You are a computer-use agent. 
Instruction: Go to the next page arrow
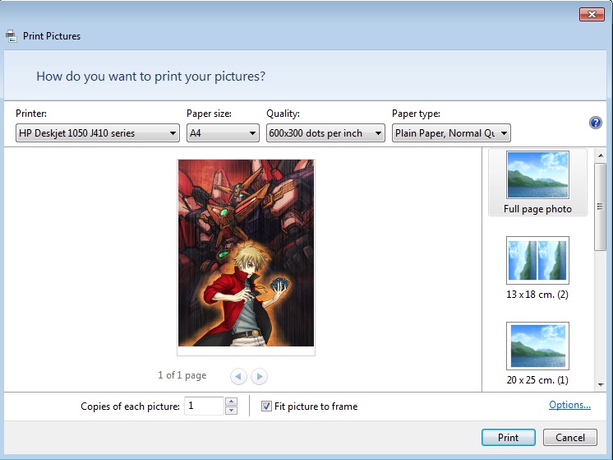[259, 377]
